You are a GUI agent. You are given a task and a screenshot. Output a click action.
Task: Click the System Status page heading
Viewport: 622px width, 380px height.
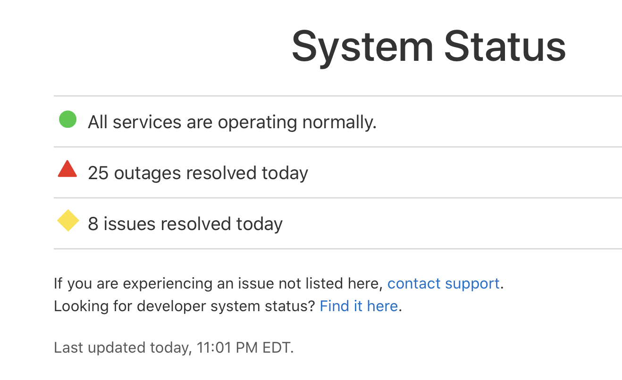[x=429, y=46]
